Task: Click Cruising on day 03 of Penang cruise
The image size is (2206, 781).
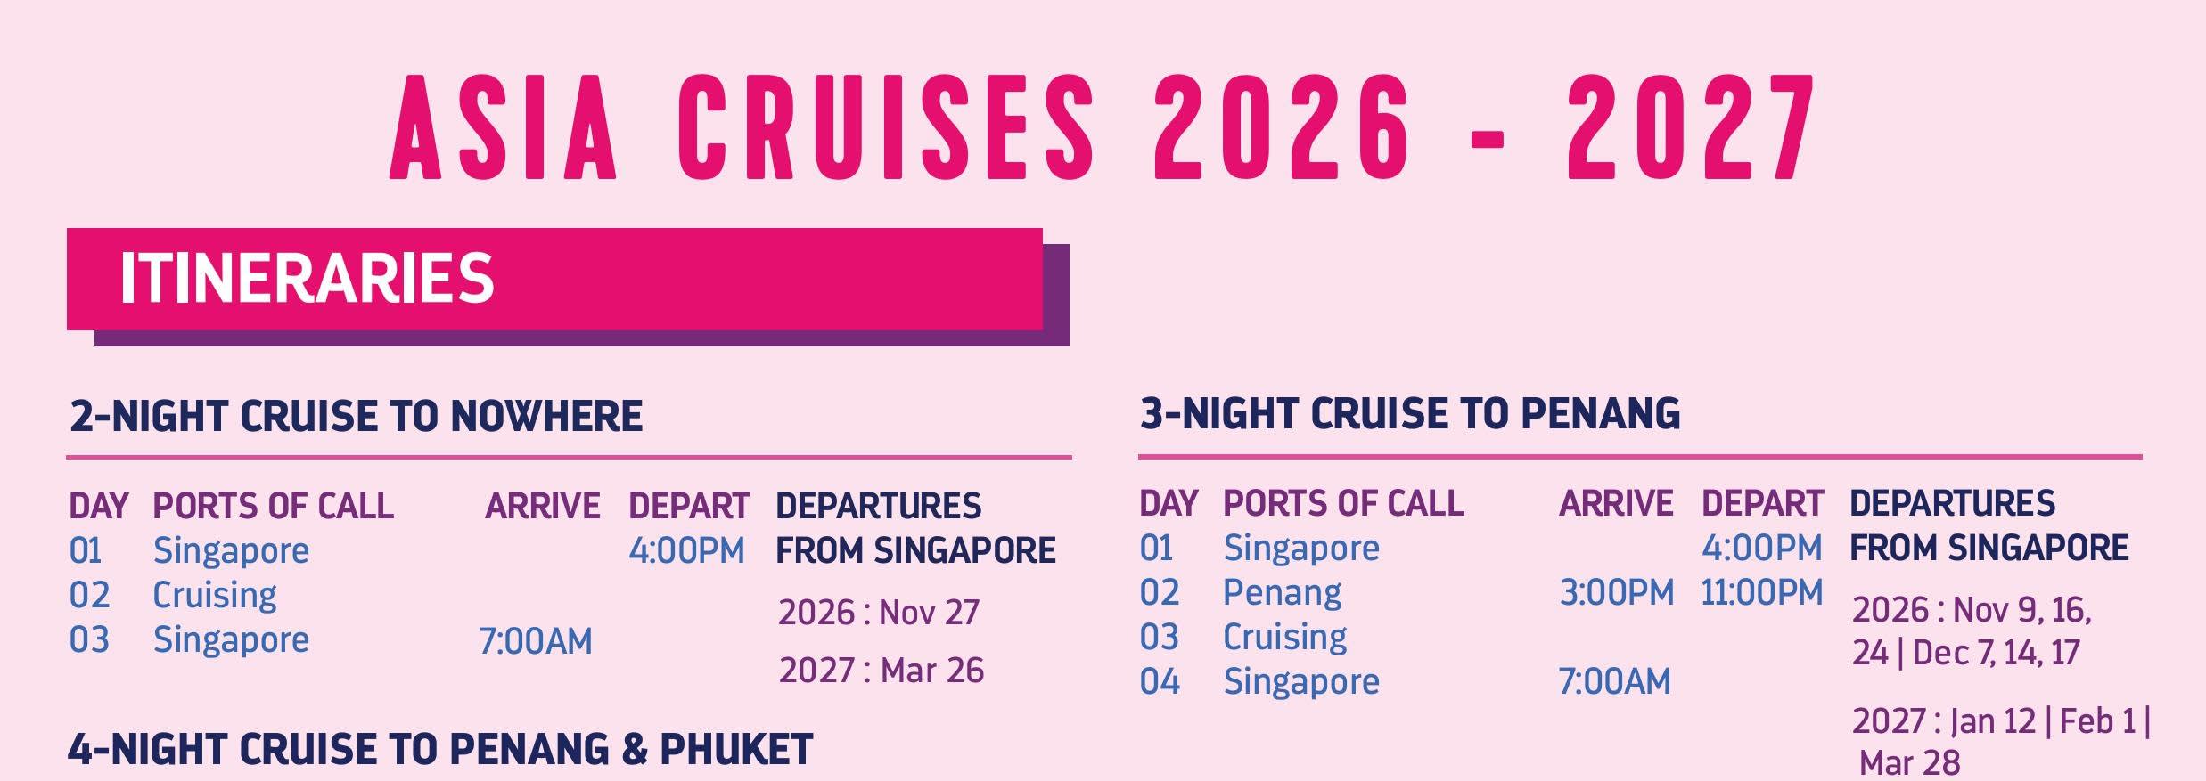Action: click(x=1284, y=638)
